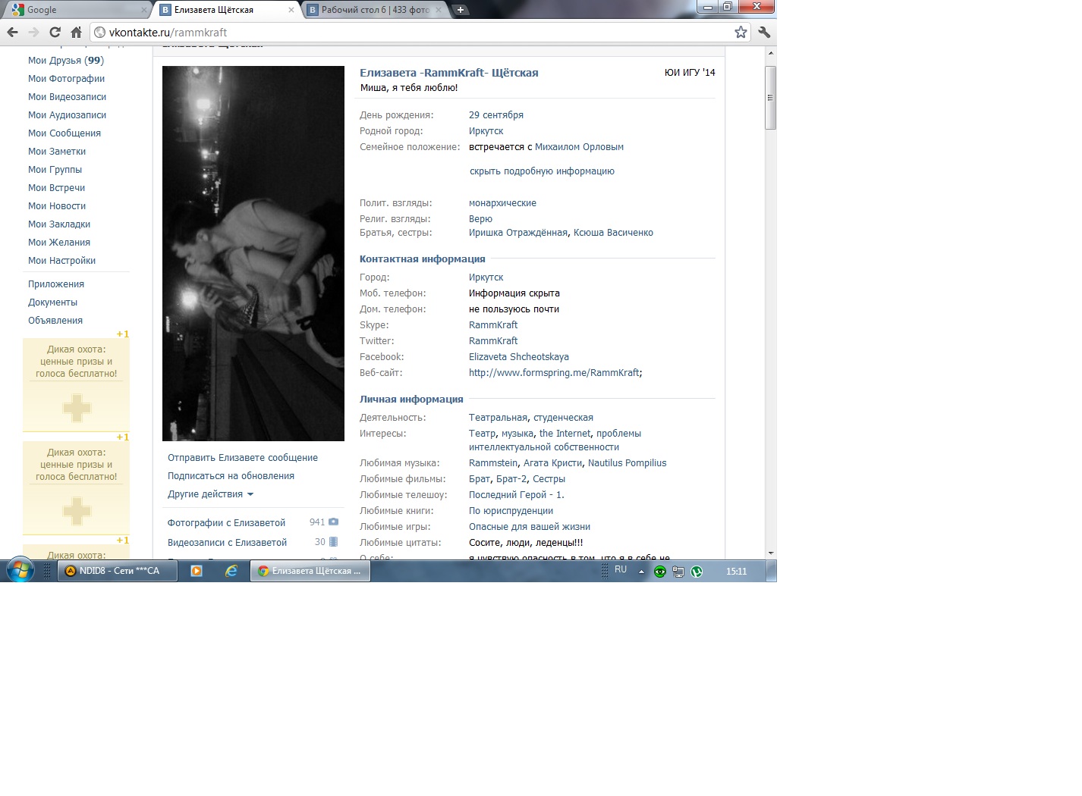The width and height of the screenshot is (1082, 796).
Task: Open a new tab with the plus button
Action: (460, 10)
